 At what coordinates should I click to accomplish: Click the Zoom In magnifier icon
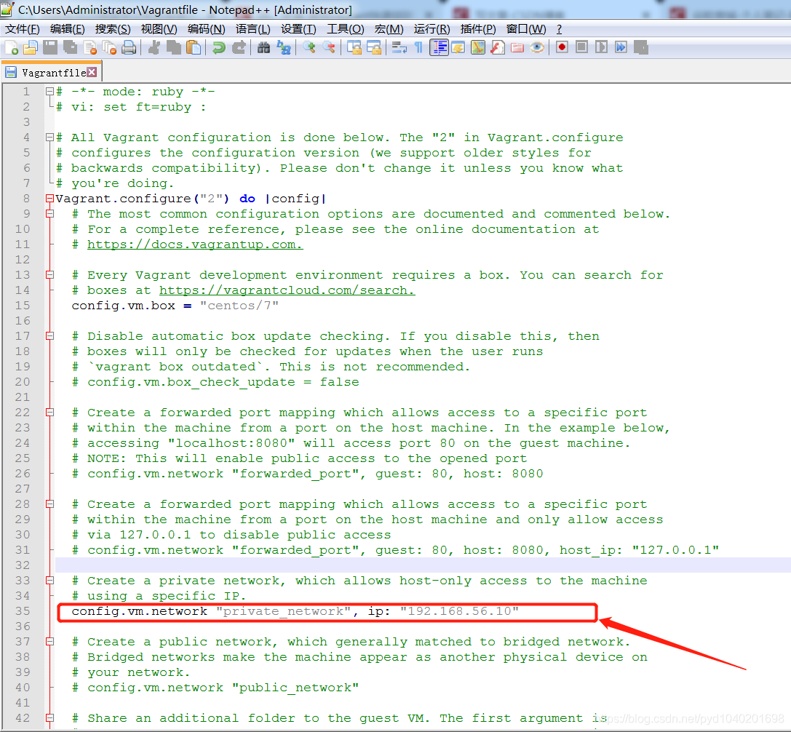pos(309,47)
